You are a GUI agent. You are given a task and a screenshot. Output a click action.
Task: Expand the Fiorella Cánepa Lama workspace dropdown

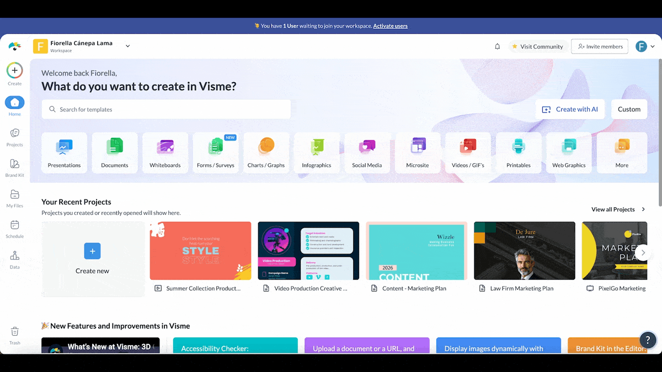(127, 46)
